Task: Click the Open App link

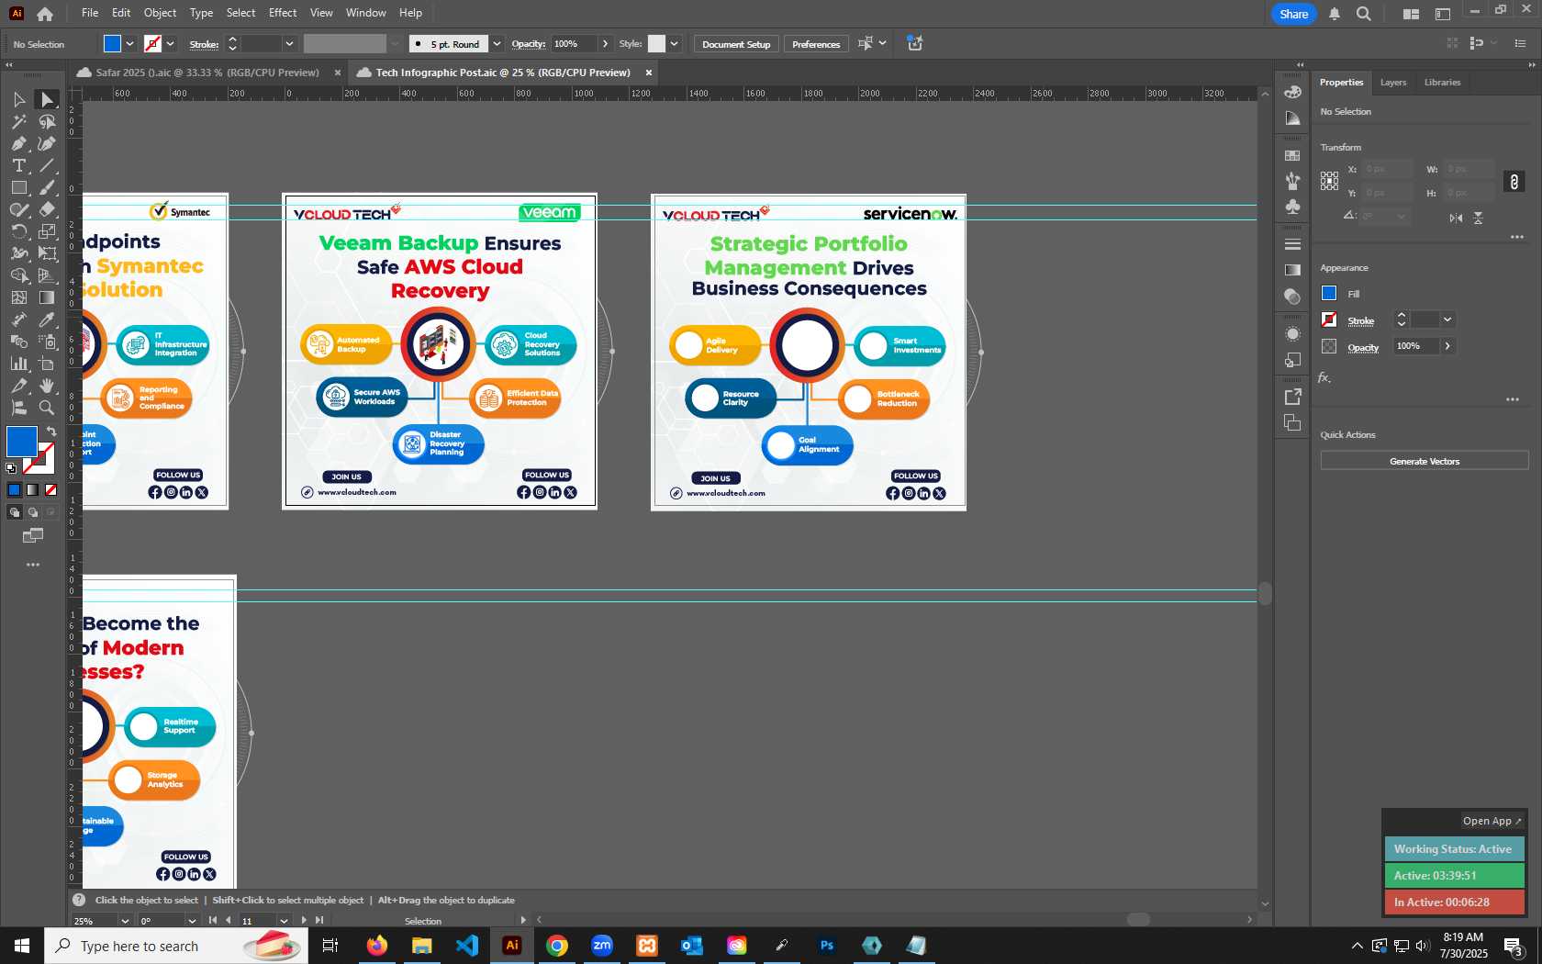Action: (x=1492, y=821)
